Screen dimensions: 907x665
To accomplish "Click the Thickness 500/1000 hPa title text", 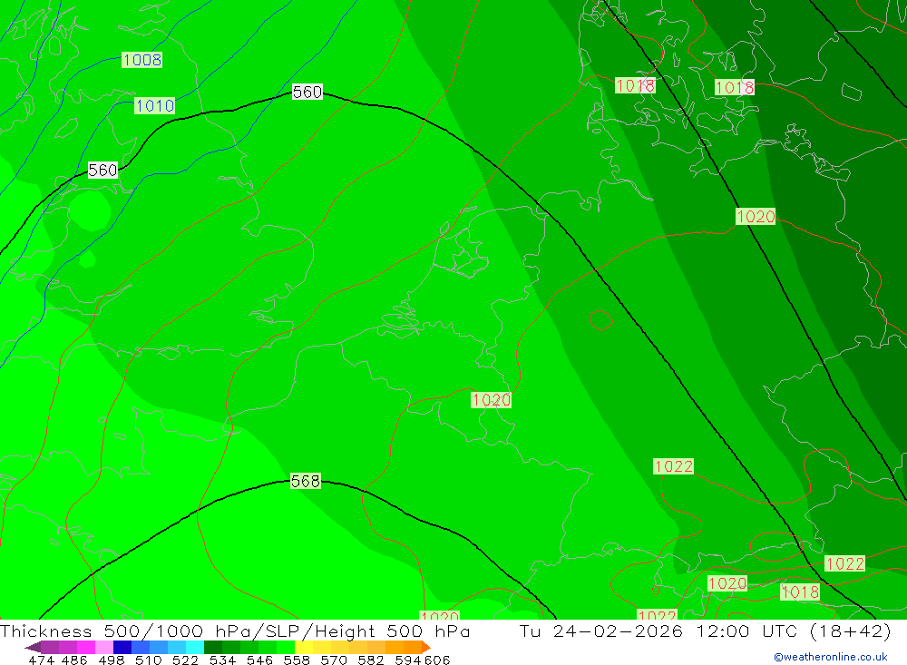I will [x=133, y=631].
